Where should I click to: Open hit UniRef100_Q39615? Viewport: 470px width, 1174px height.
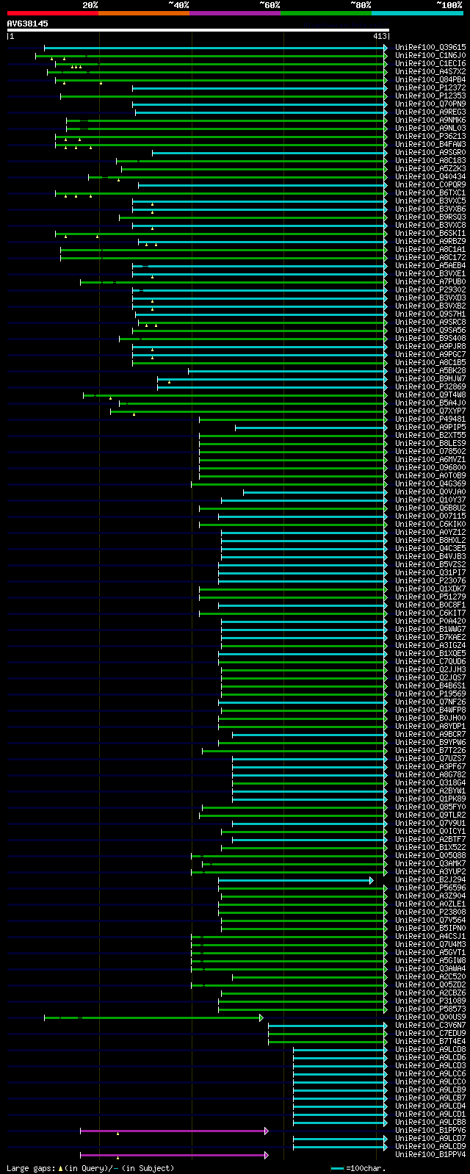(x=430, y=47)
